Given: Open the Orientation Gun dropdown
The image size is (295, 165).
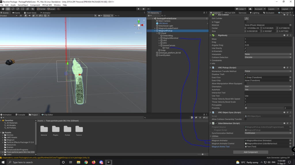Looking at the screenshot, I should point(268,87).
